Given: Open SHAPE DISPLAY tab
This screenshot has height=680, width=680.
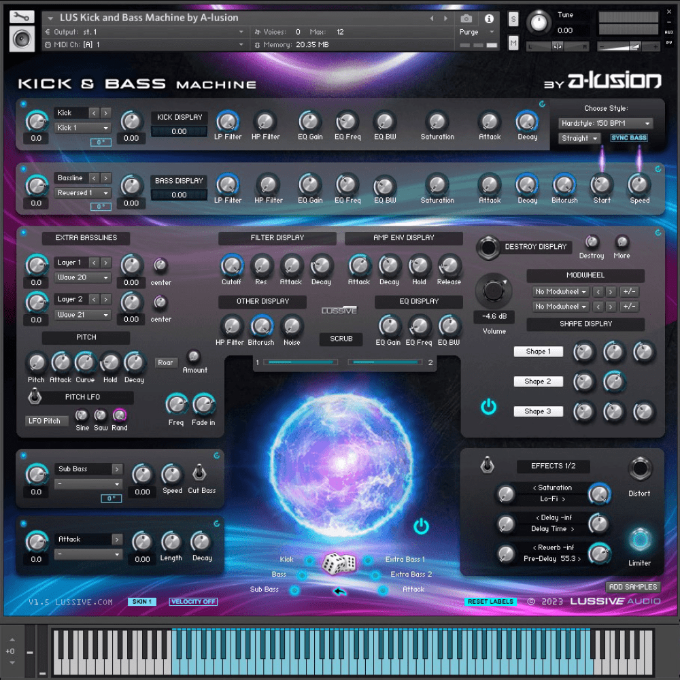Looking at the screenshot, I should (x=585, y=324).
